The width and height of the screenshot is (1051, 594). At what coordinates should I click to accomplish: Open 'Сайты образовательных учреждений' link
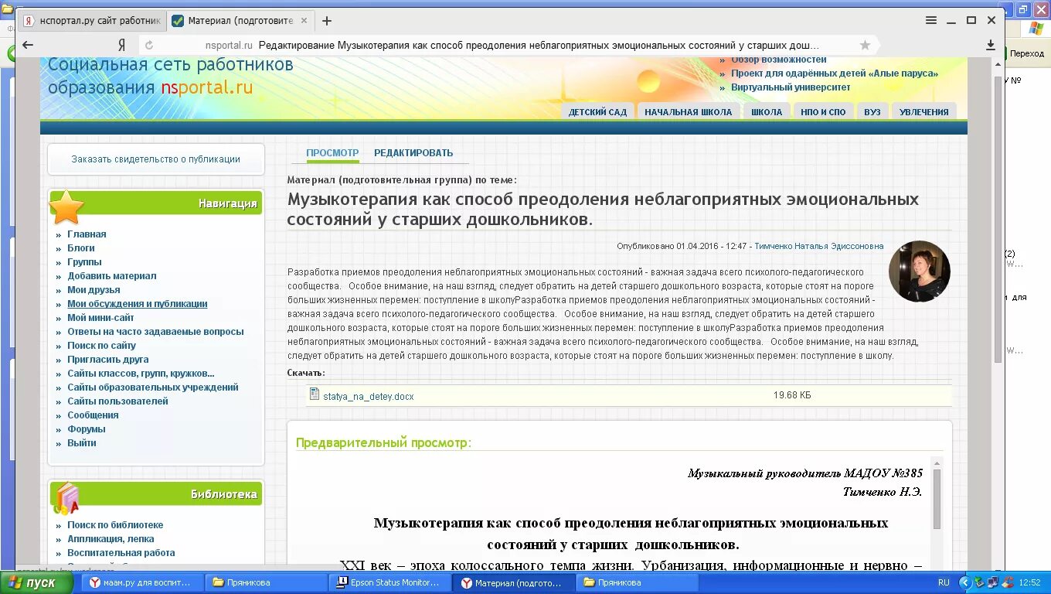pyautogui.click(x=152, y=387)
